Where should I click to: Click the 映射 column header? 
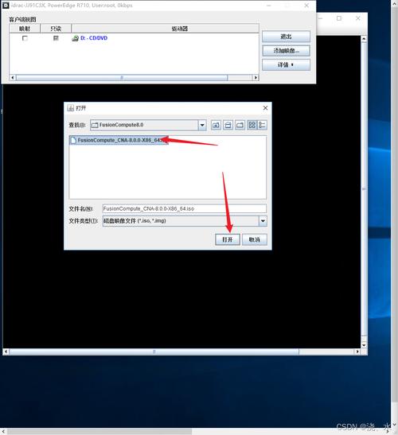tap(25, 29)
